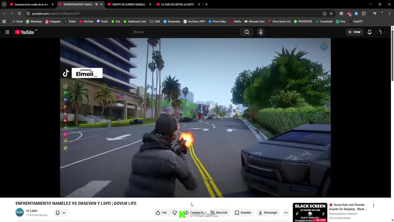Click the search magnifier button
Image resolution: width=394 pixels, height=222 pixels.
coord(247,32)
